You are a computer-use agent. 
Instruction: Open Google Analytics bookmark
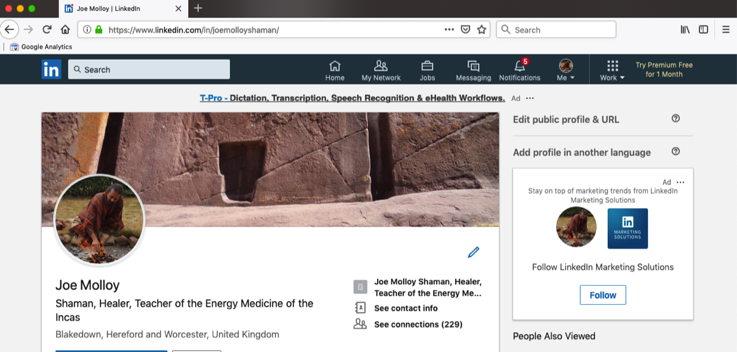tap(41, 47)
